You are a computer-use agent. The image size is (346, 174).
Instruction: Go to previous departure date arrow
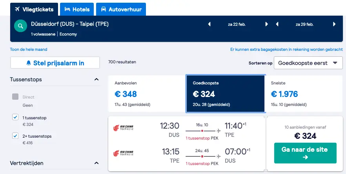click(209, 24)
